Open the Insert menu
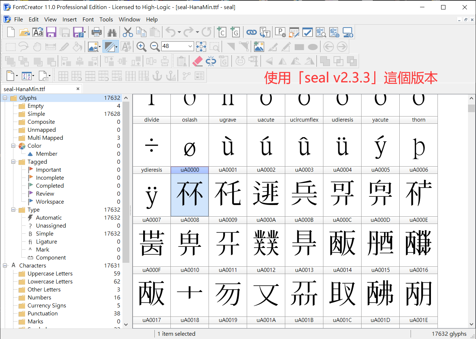 coord(70,20)
